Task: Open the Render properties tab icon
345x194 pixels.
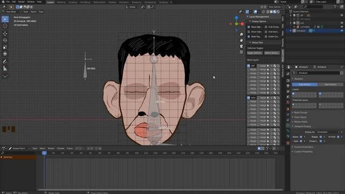Action: [288, 80]
